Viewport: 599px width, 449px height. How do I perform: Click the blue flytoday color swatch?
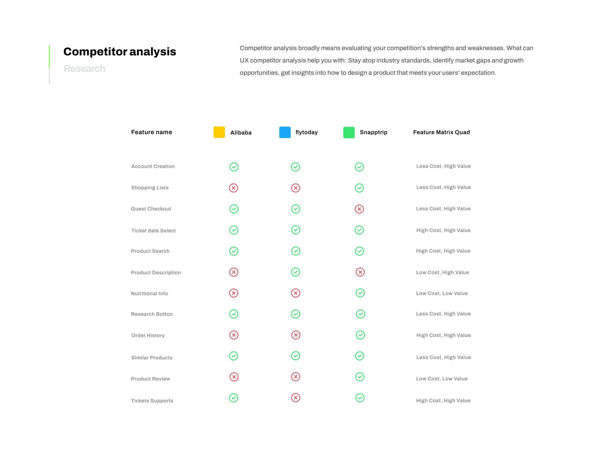pos(285,132)
